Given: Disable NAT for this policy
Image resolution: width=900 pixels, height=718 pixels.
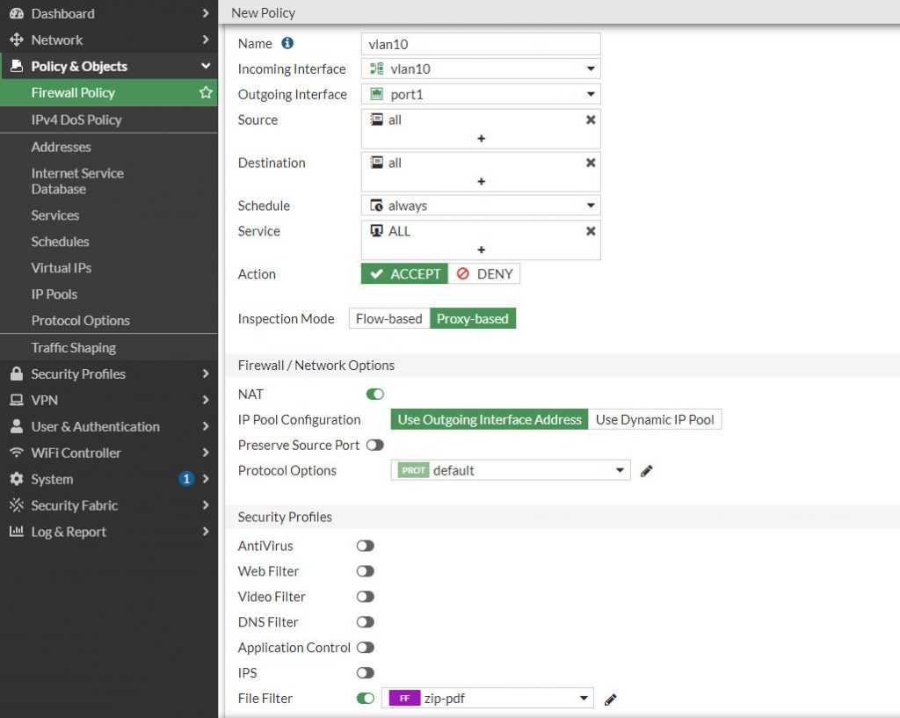Looking at the screenshot, I should (x=374, y=394).
